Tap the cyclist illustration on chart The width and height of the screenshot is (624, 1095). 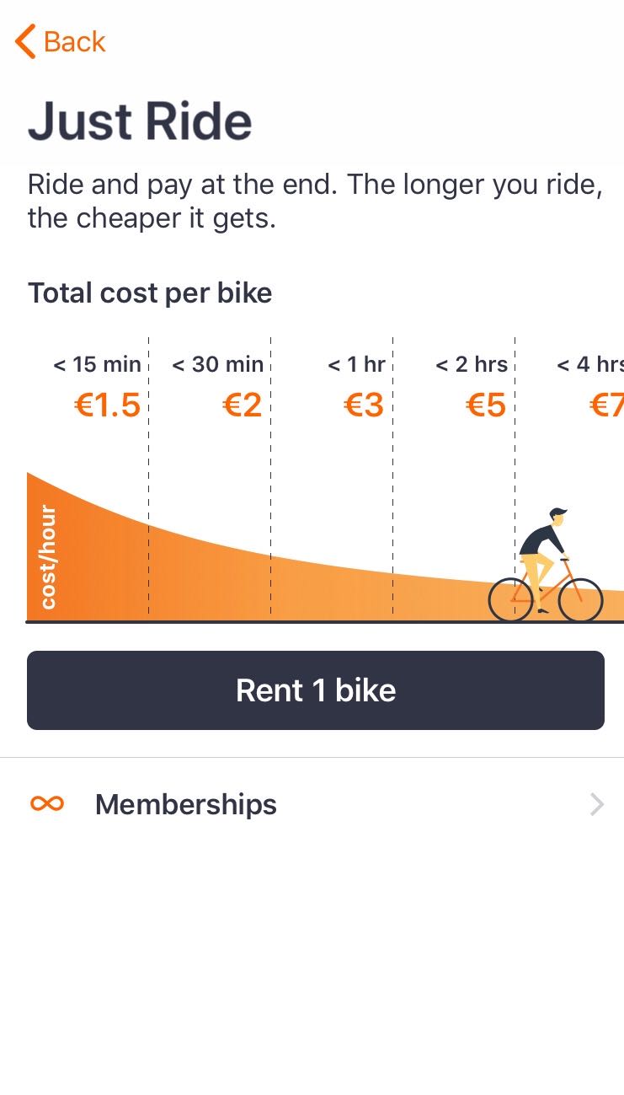coord(546,566)
